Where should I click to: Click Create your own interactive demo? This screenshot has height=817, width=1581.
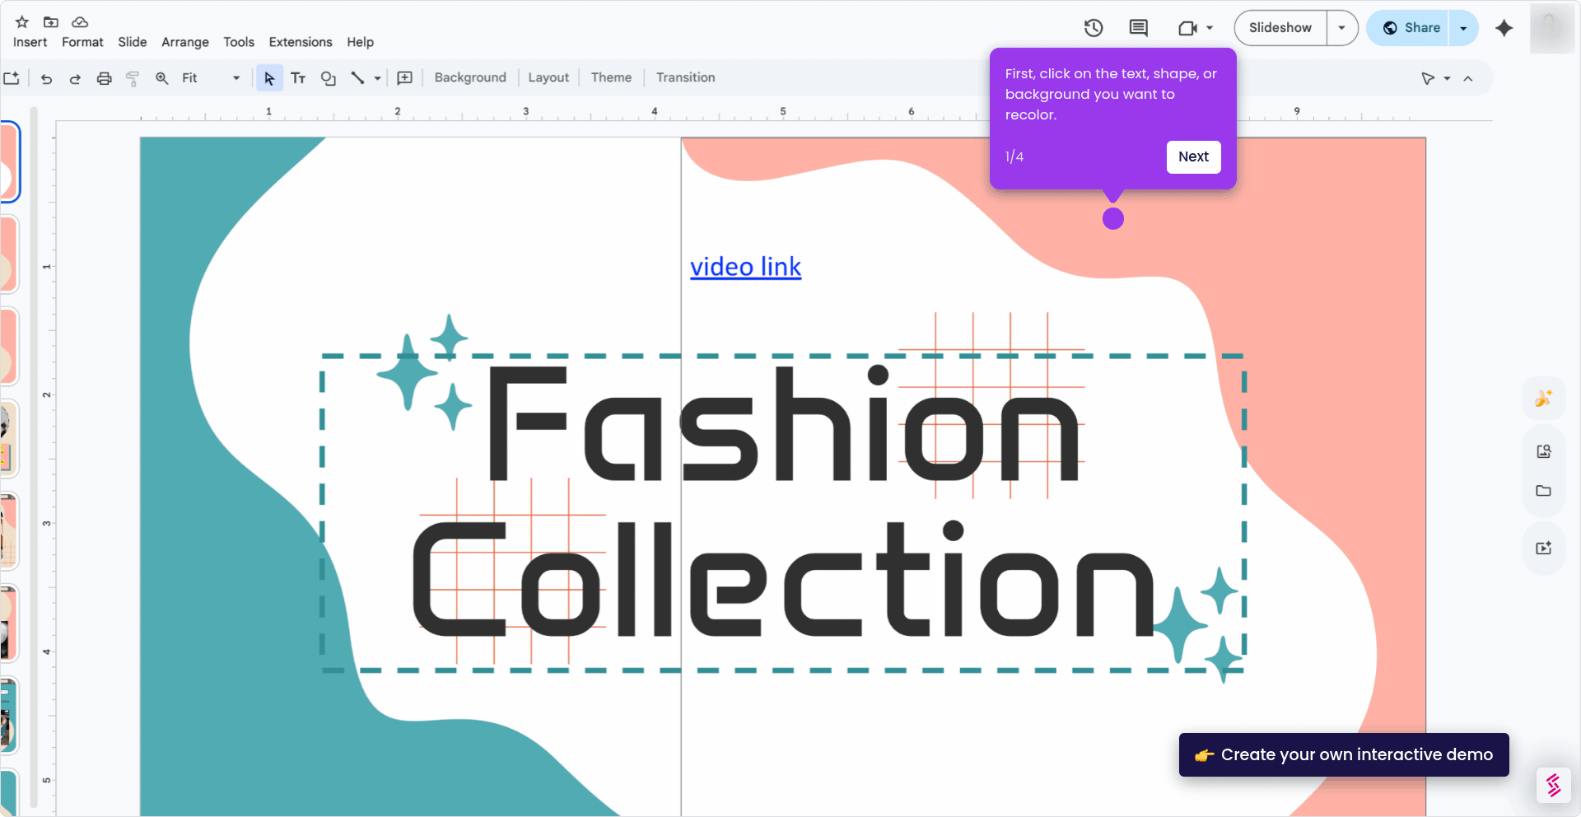(x=1344, y=754)
